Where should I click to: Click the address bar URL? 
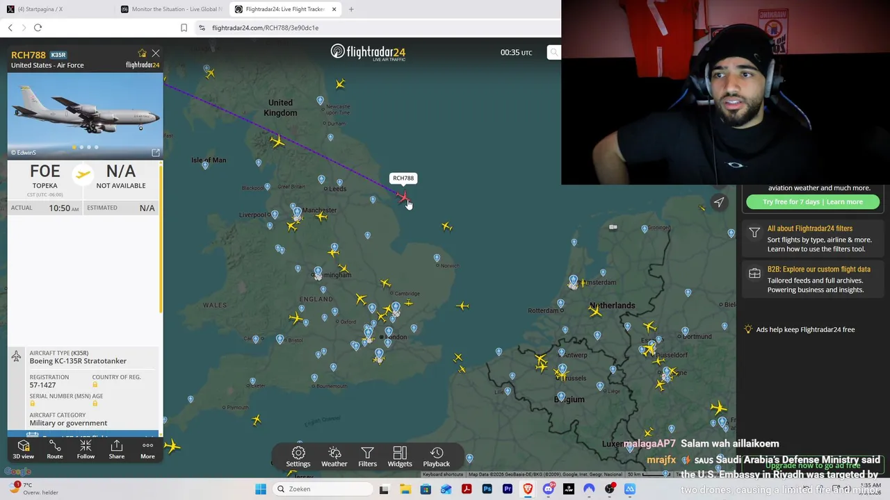click(265, 28)
